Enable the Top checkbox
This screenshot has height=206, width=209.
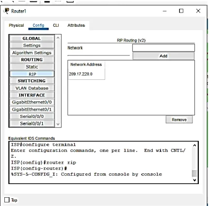(7, 200)
